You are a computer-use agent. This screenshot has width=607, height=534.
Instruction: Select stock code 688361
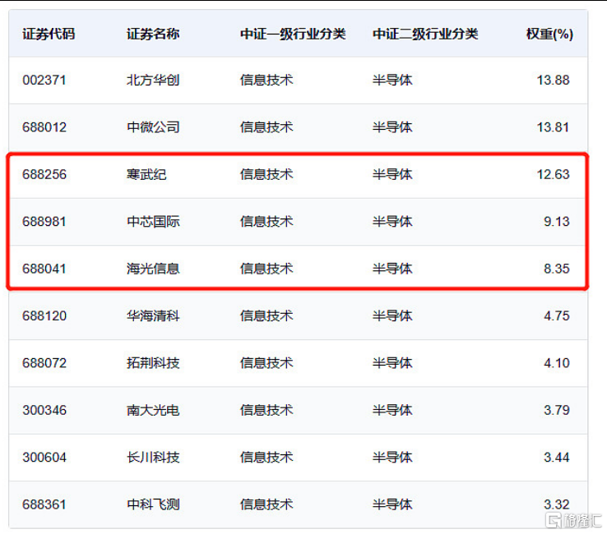coord(44,504)
